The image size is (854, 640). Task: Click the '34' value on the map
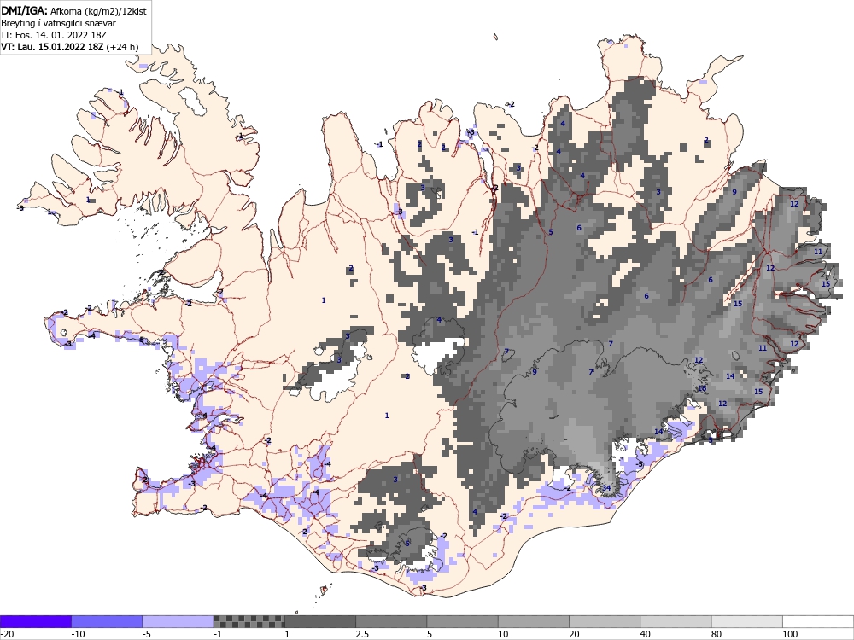coord(606,487)
